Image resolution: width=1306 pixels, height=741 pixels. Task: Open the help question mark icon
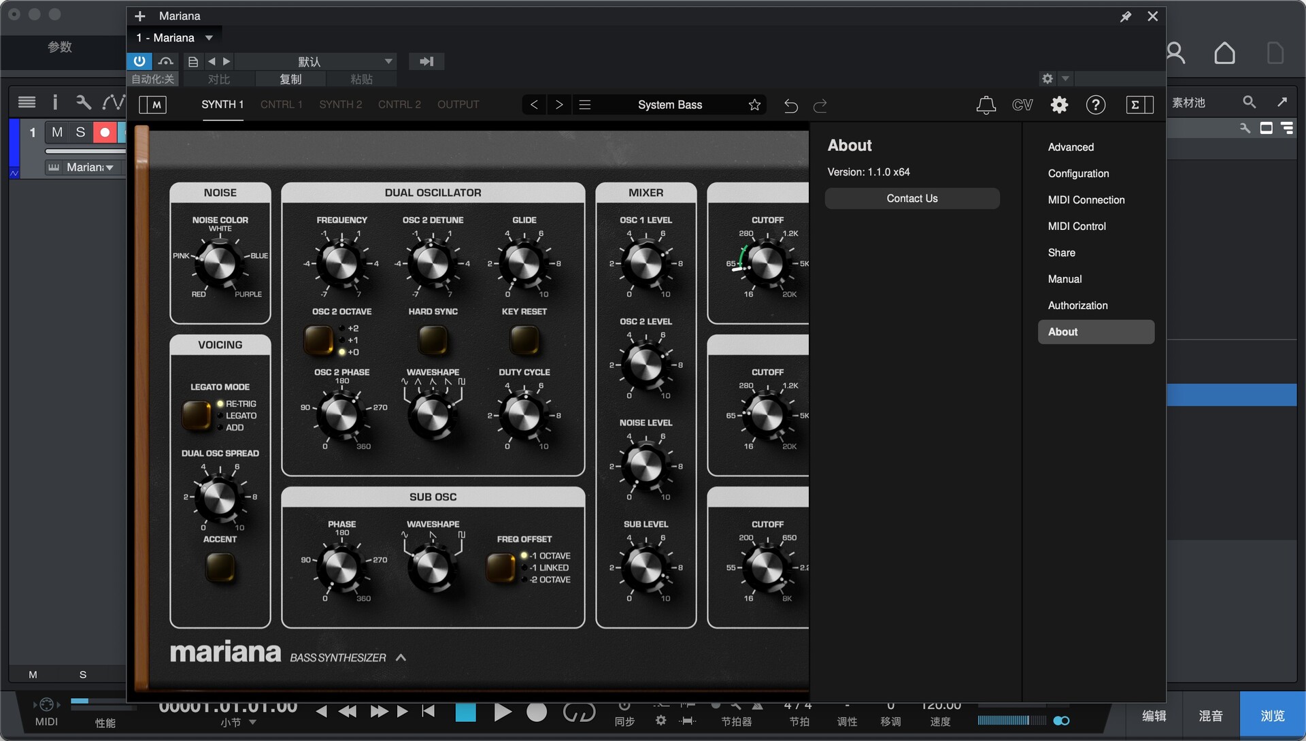pyautogui.click(x=1095, y=105)
